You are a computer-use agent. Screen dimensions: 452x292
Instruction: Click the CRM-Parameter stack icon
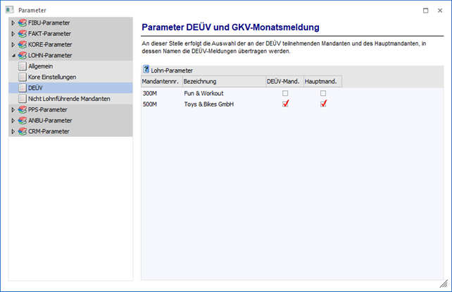click(x=23, y=131)
